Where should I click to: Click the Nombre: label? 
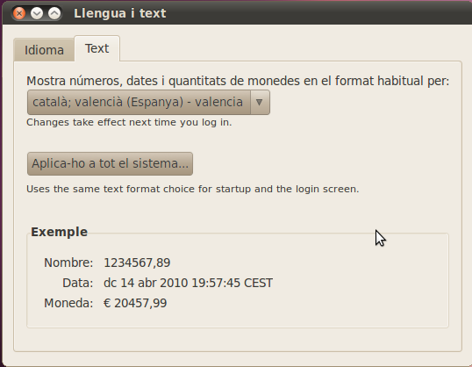click(x=68, y=263)
